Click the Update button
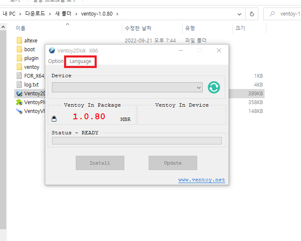The width and height of the screenshot is (301, 241). 173,163
